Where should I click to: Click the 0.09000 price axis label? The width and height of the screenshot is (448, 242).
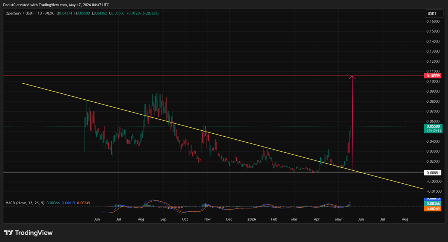point(433,91)
